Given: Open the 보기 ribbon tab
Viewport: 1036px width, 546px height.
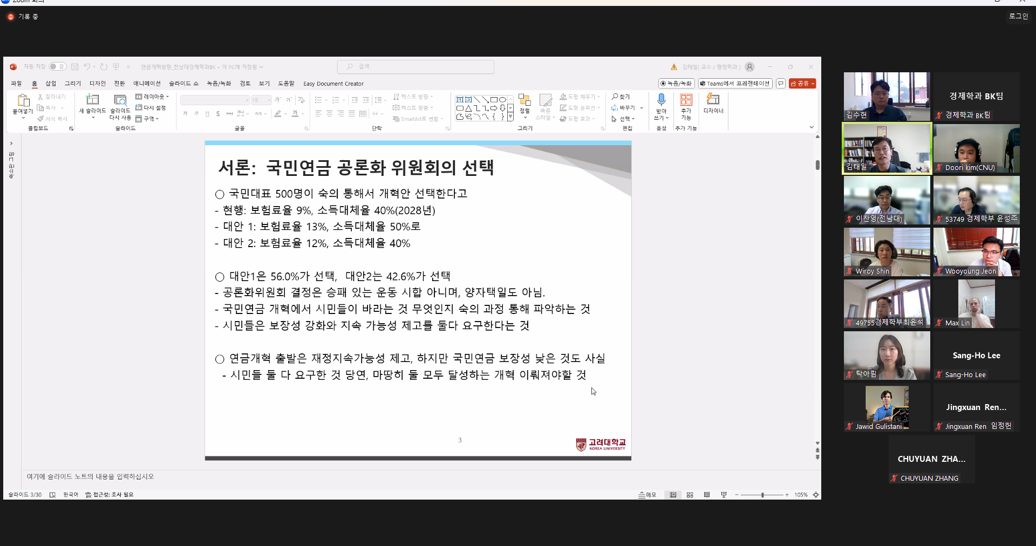Looking at the screenshot, I should click(264, 84).
